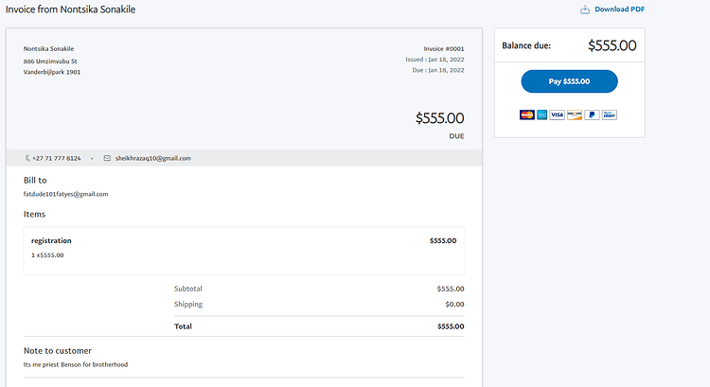Click the note 'Its me priest Benson for brotherhood'
The width and height of the screenshot is (710, 387).
pos(76,365)
